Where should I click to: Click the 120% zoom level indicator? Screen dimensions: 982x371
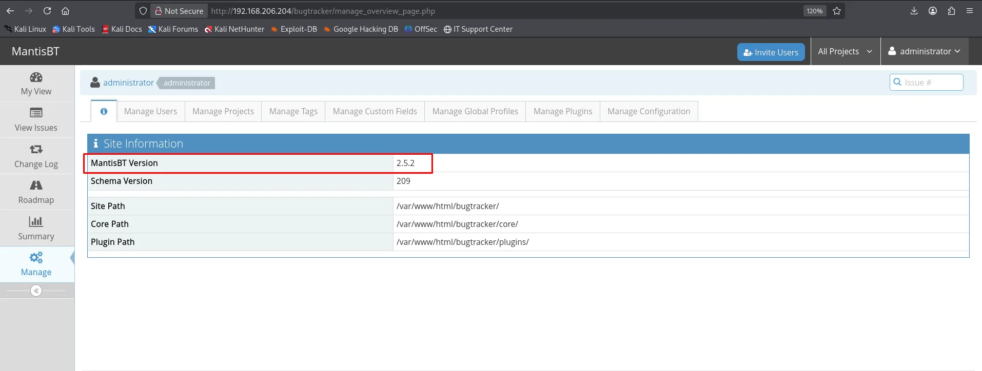pos(815,11)
